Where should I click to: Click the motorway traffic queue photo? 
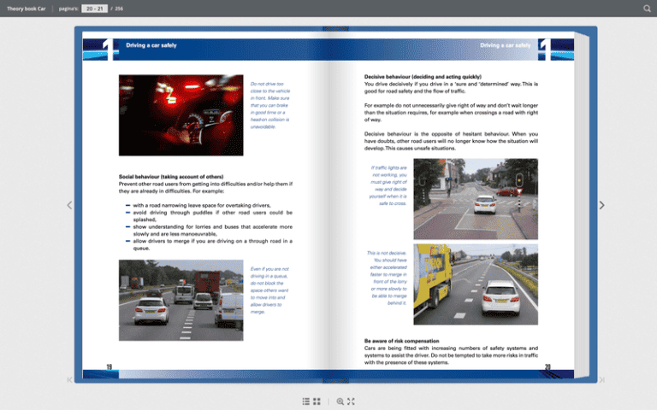click(181, 294)
